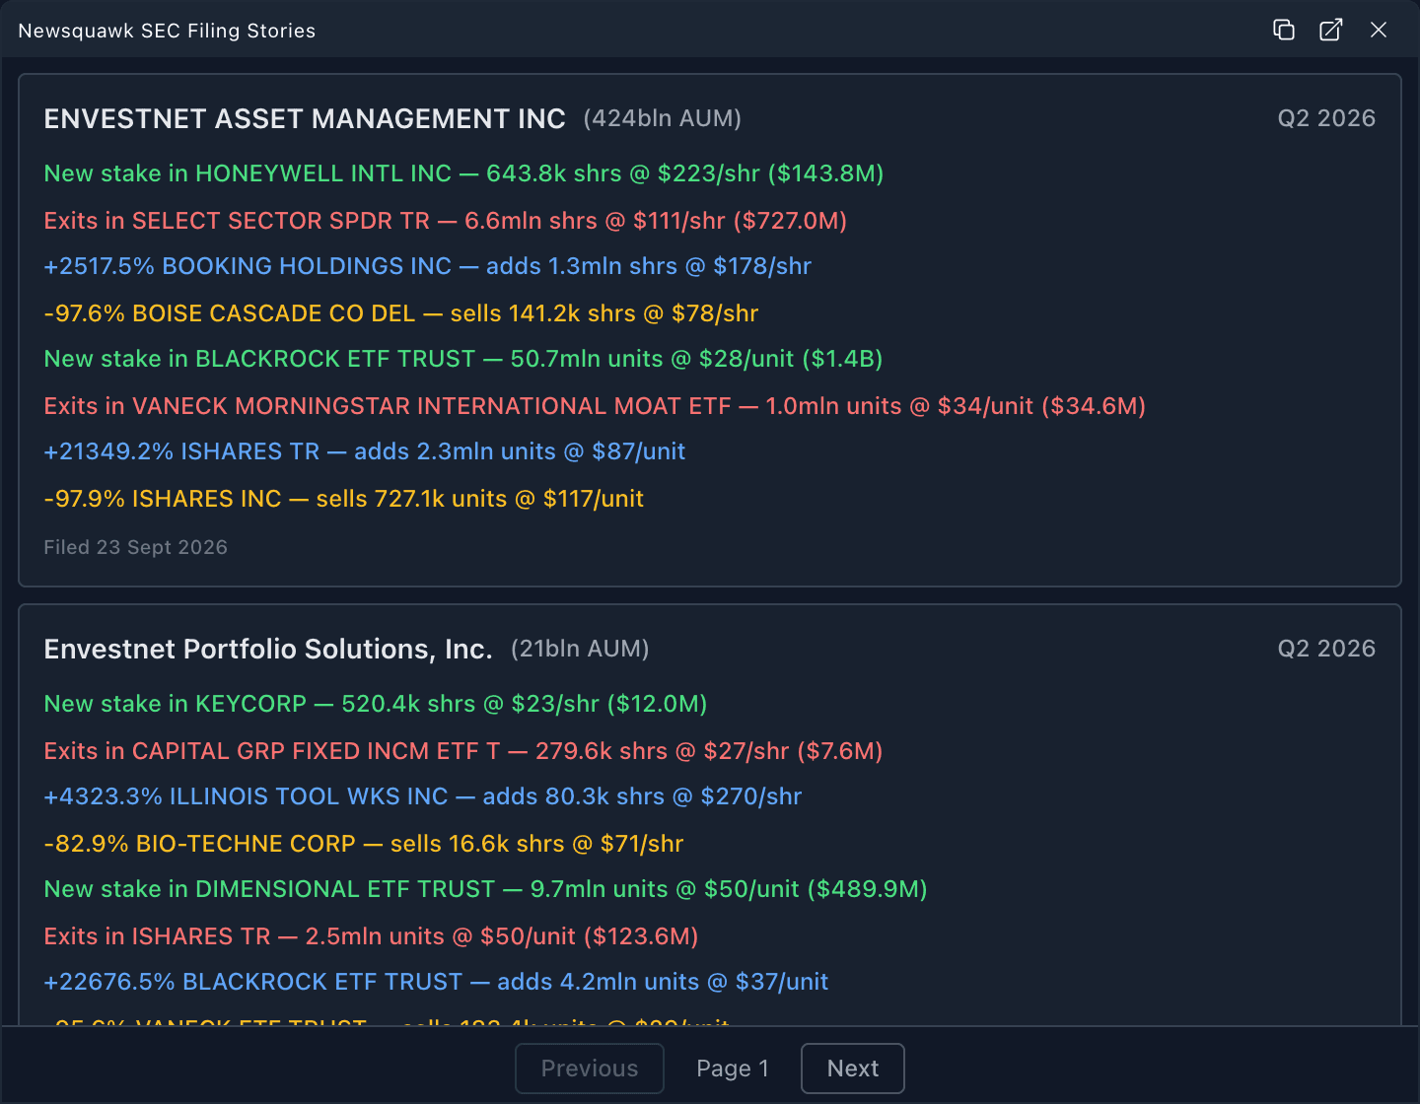Viewport: 1420px width, 1104px height.
Task: Select the Envestnet Portfolio Solutions, Inc. heading
Action: coord(268,649)
